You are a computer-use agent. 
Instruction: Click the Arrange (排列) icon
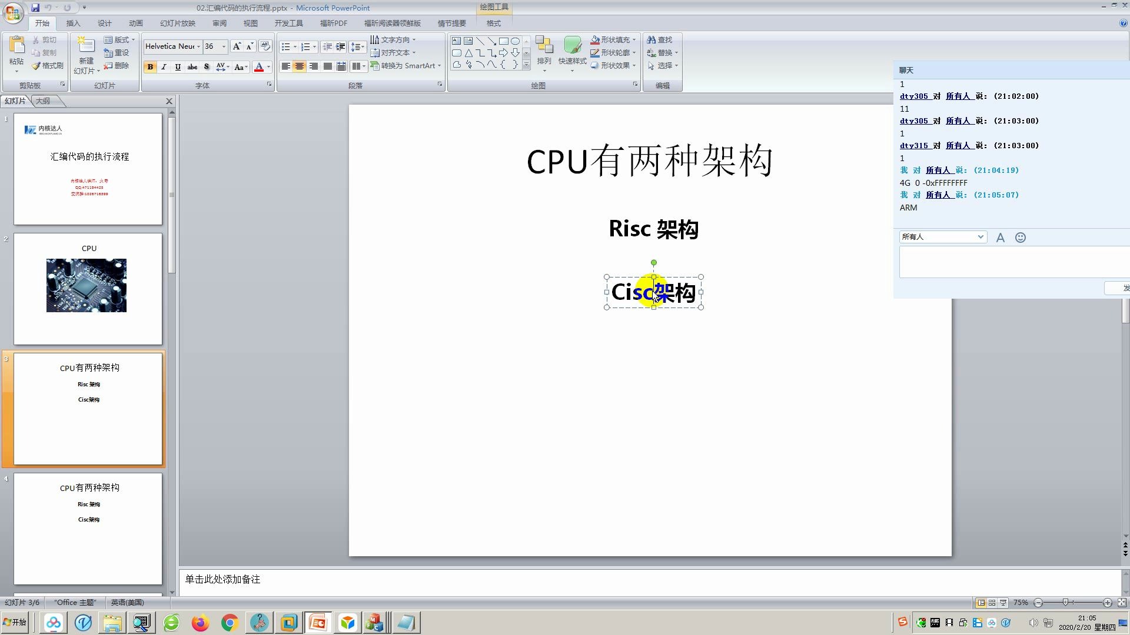[x=544, y=53]
